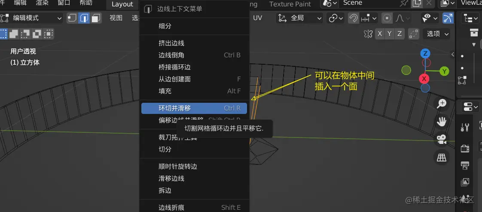Open the View Layer properties tab
This screenshot has width=482, height=212.
click(x=465, y=182)
